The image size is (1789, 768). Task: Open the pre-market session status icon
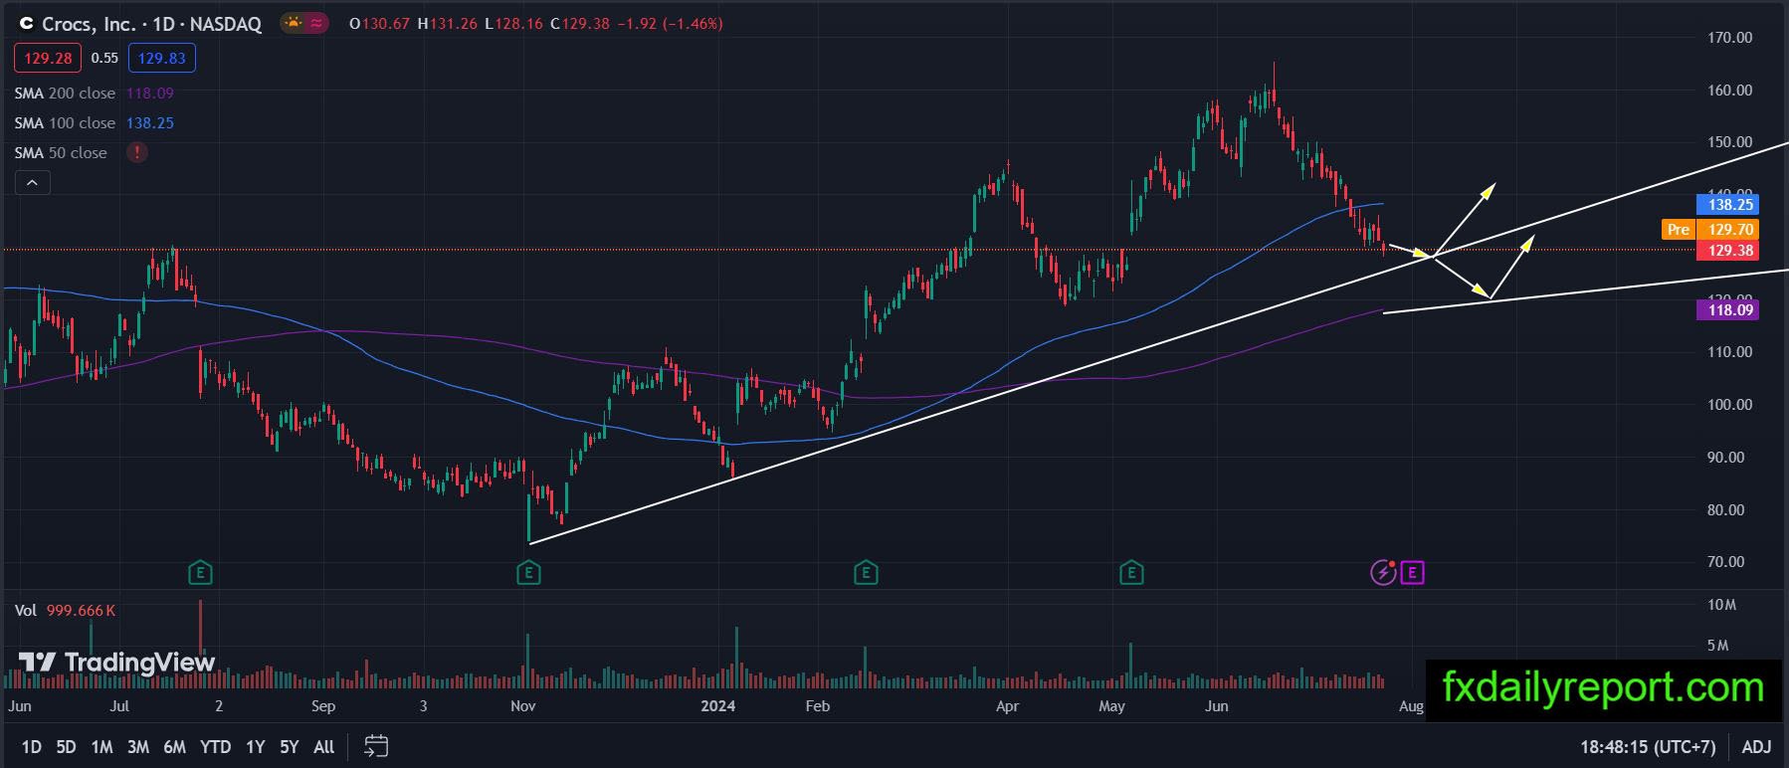click(294, 23)
